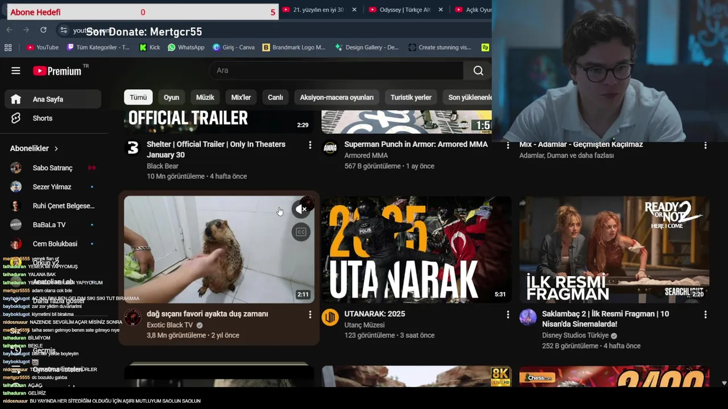Open the Utanç Müzesi channel name

(x=365, y=325)
